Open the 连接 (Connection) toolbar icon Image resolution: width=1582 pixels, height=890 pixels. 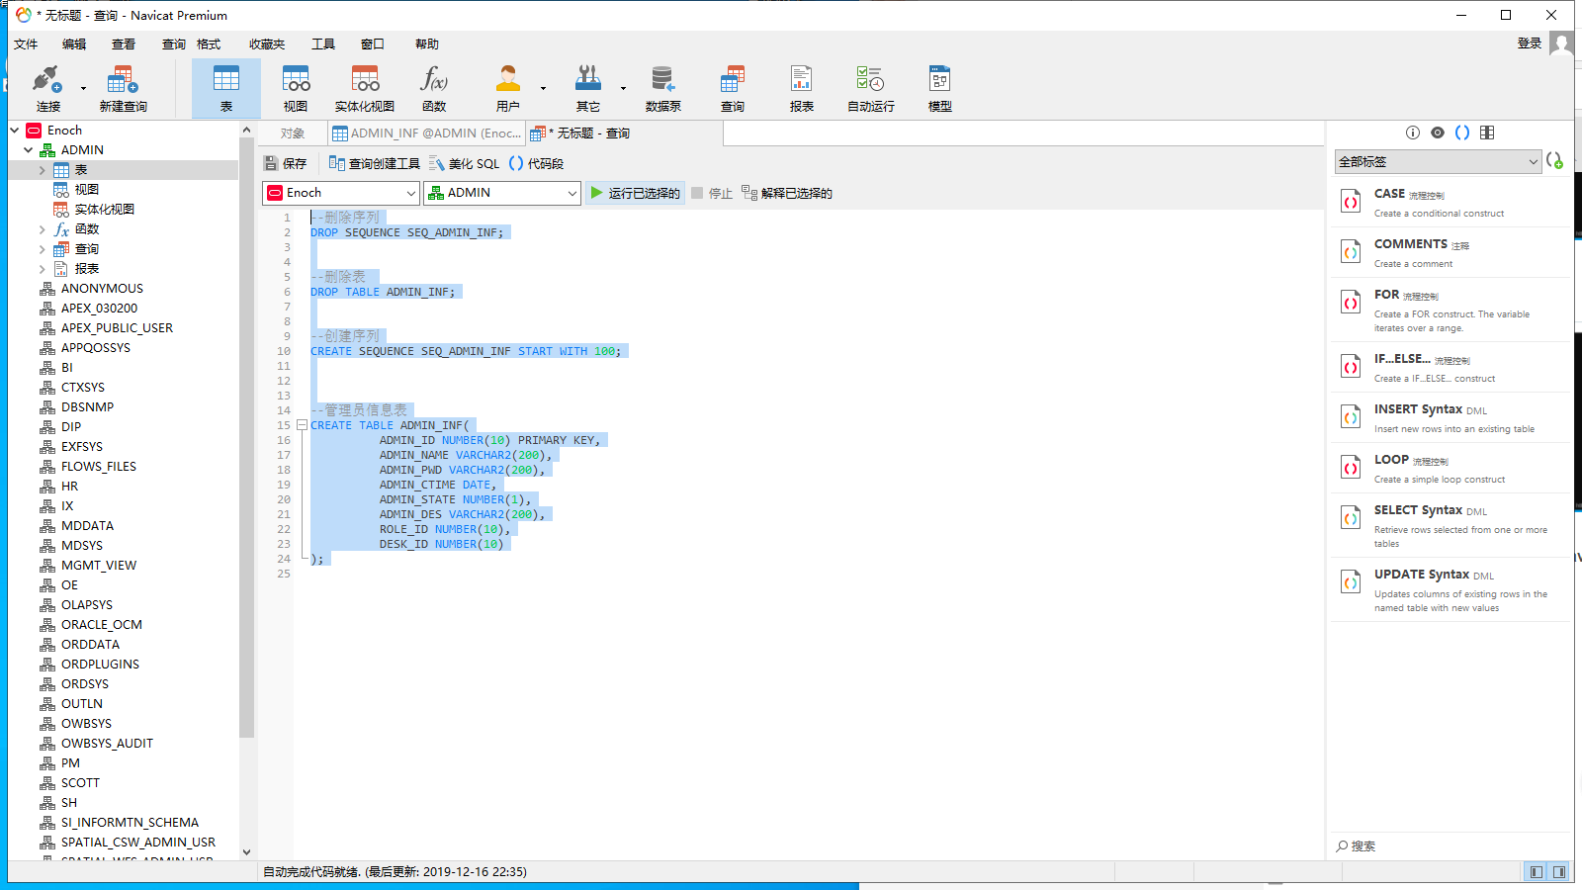click(47, 88)
